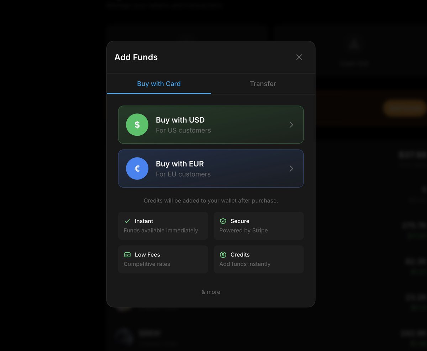Click the shield icon beside Secure
This screenshot has height=351, width=427.
(x=223, y=221)
